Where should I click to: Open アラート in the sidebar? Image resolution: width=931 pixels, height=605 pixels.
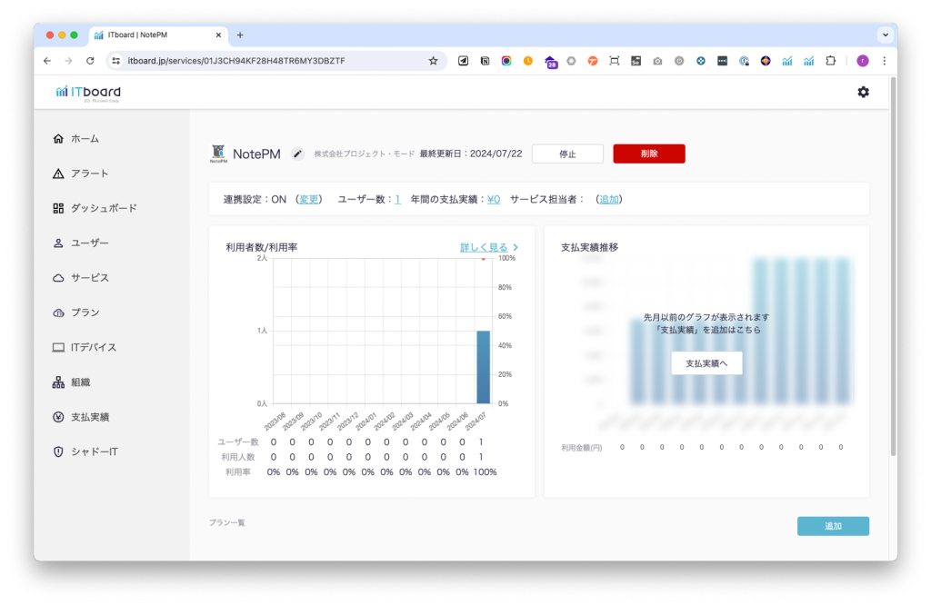coord(89,174)
